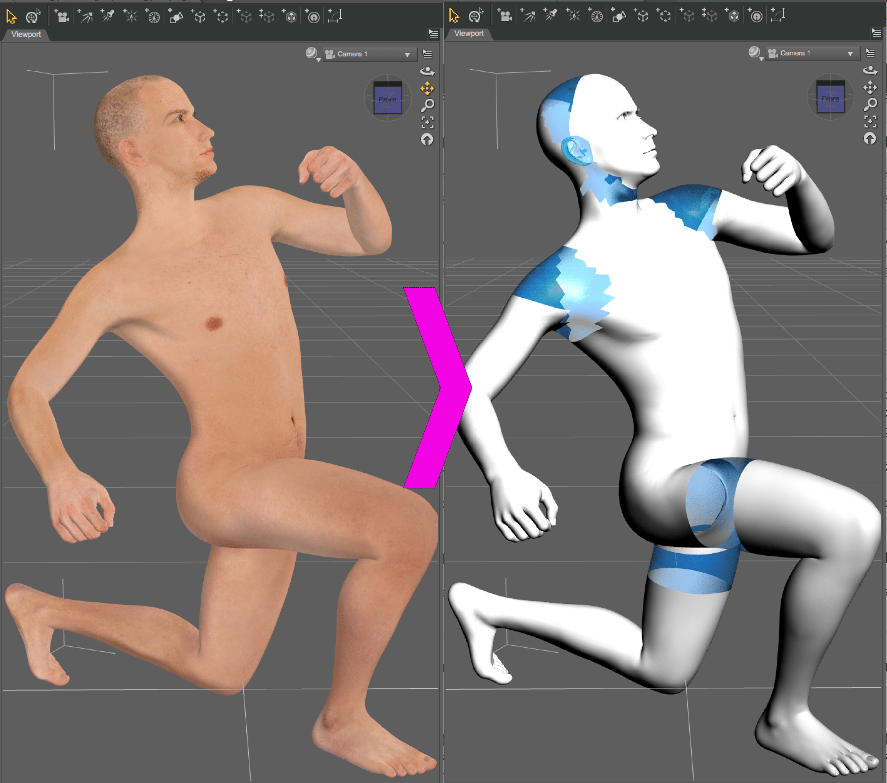This screenshot has width=887, height=783.
Task: Click Create New Spotlight in left toolbar
Action: click(108, 16)
